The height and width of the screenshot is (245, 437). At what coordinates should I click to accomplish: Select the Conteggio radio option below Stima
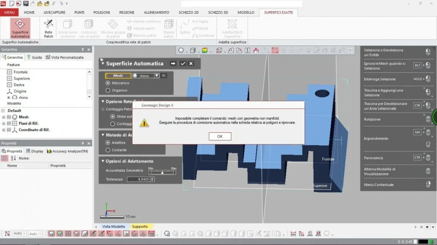[112, 124]
